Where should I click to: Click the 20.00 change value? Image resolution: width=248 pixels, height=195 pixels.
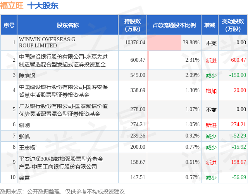point(240,90)
